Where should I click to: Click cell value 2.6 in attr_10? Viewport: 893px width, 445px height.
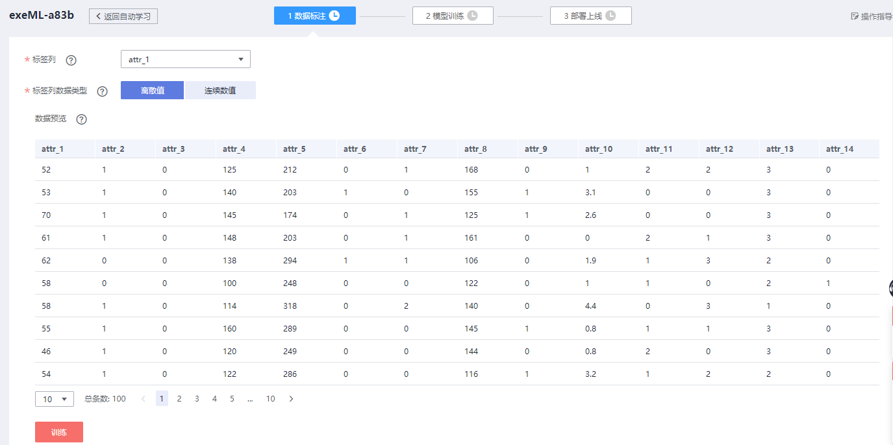[x=591, y=215]
